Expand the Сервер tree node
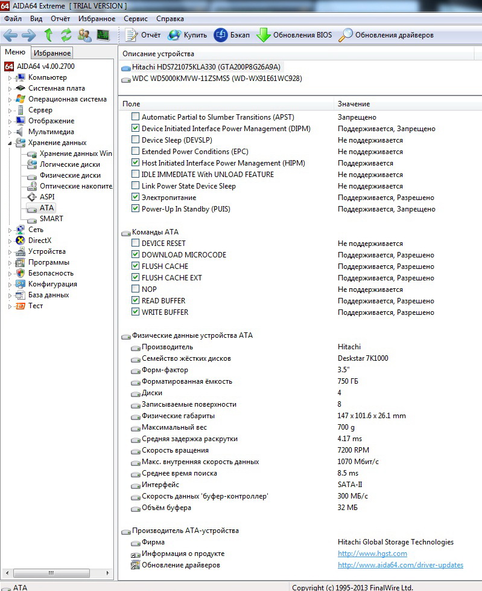Screen dimensions: 482x591 10,111
